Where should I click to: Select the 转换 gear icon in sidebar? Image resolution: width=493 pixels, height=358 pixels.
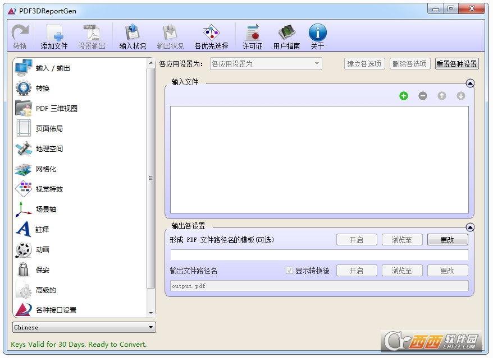tap(24, 88)
